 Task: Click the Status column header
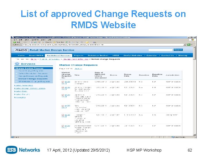tap(114, 75)
